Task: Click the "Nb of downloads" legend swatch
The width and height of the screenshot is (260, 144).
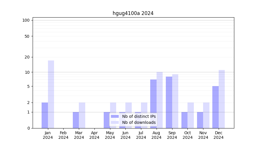Action: click(115, 122)
